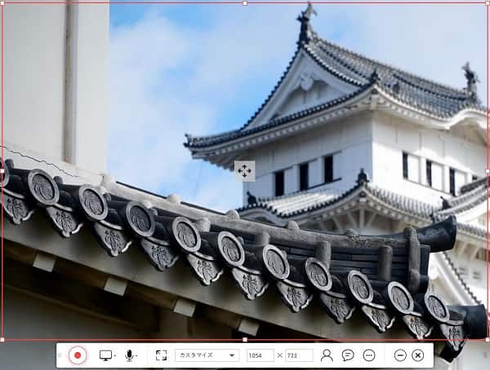490x370 pixels.
Task: Click the height field showing 733
Action: 298,355
